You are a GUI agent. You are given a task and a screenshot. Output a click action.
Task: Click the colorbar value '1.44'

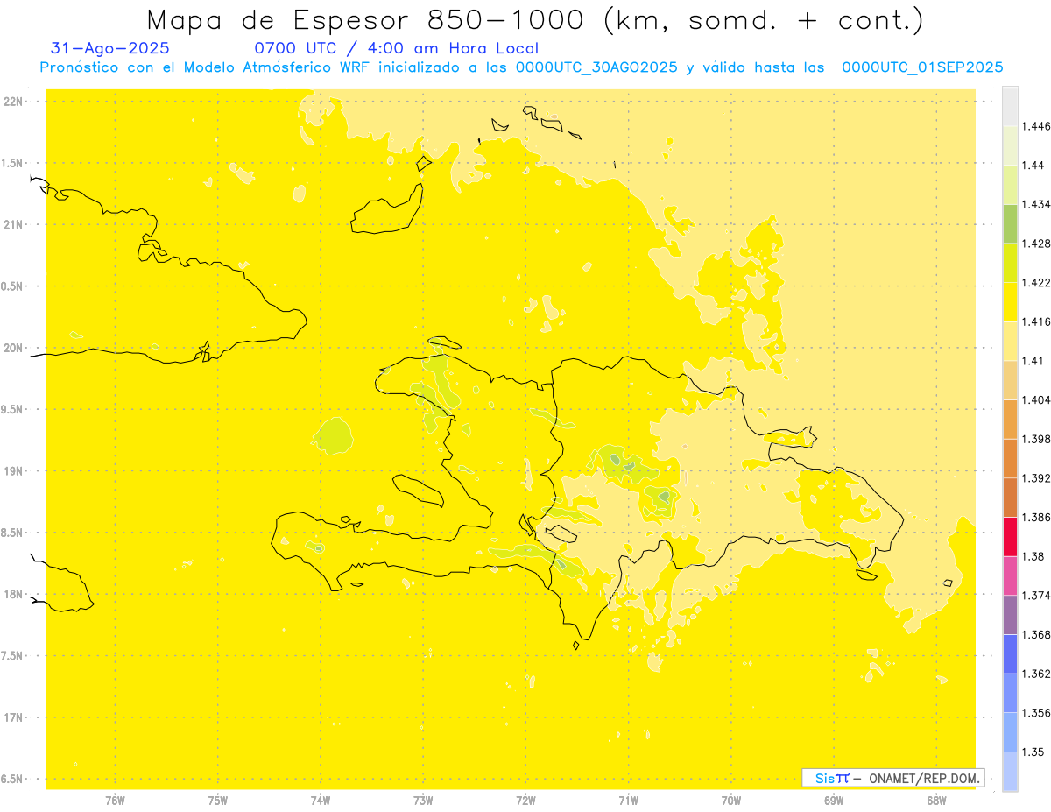pyautogui.click(x=1034, y=165)
